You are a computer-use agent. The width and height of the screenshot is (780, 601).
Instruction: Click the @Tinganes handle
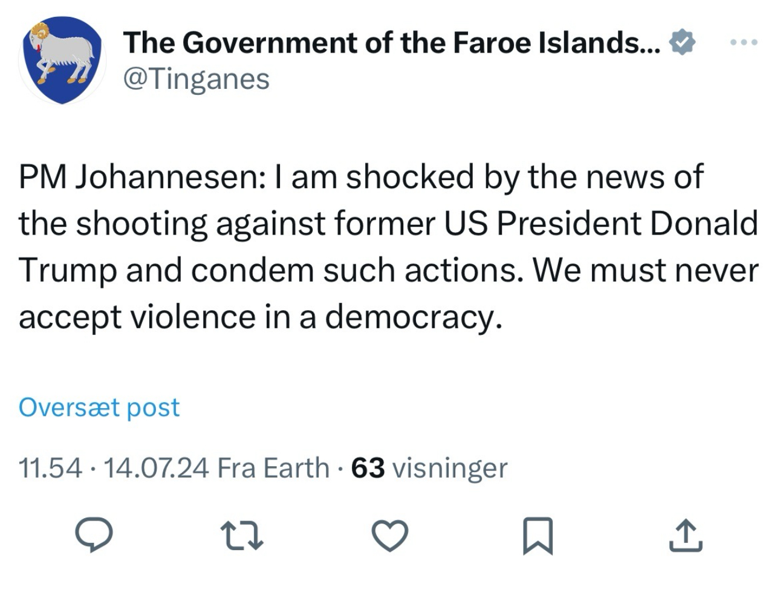tap(196, 79)
